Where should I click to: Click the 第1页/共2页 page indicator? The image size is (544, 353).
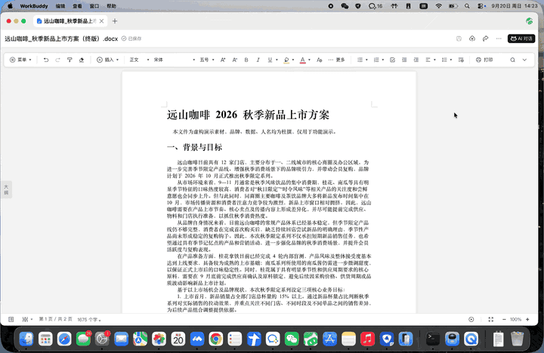[55, 319]
